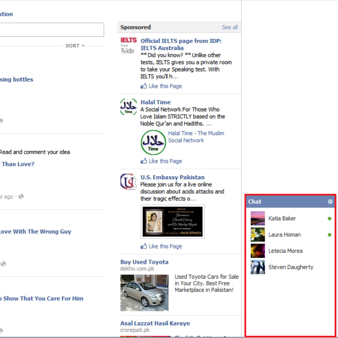Click the Sponsored section heading
338x338 pixels.
[x=135, y=28]
